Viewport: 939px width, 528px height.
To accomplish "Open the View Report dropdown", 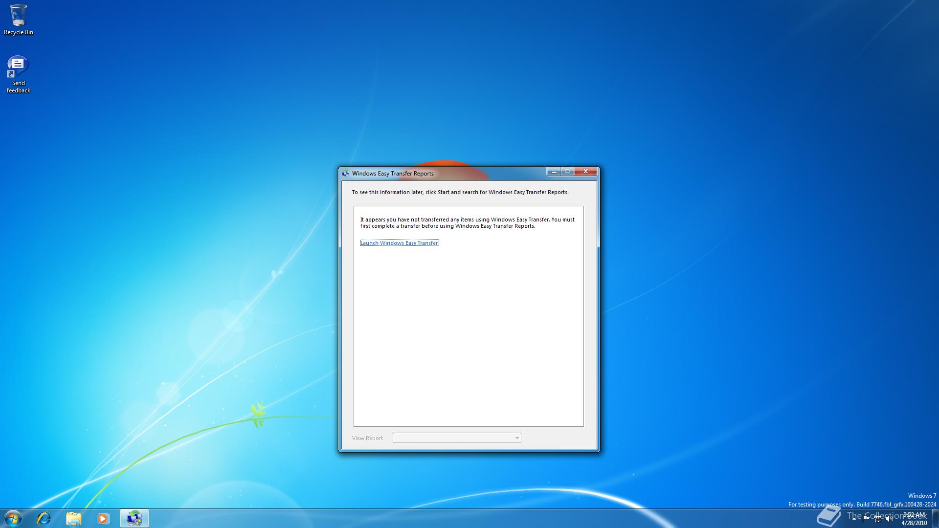I will [457, 438].
